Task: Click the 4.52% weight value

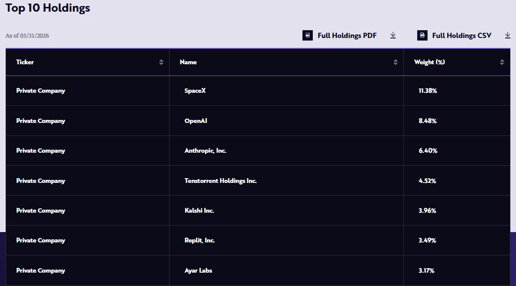Action: tap(427, 181)
